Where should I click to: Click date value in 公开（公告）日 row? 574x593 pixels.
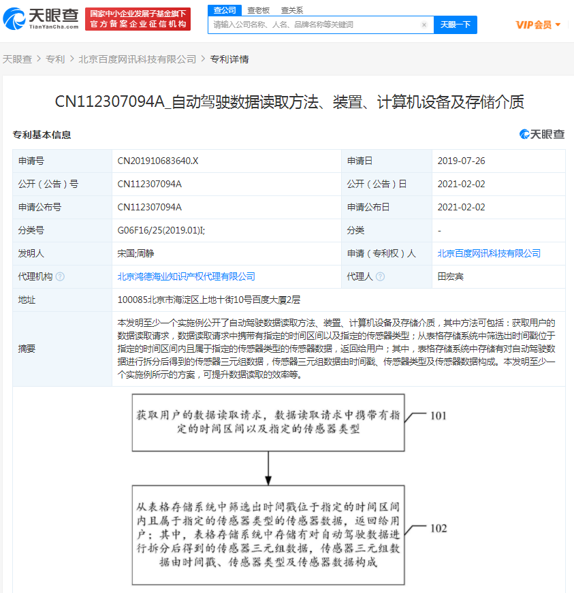point(462,185)
